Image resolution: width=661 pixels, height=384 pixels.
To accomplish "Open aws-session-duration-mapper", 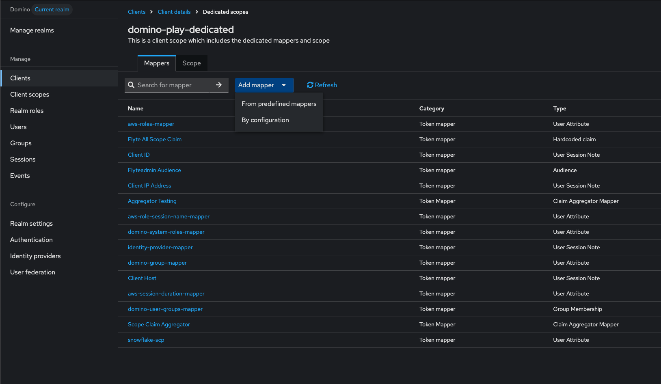I will click(x=166, y=293).
